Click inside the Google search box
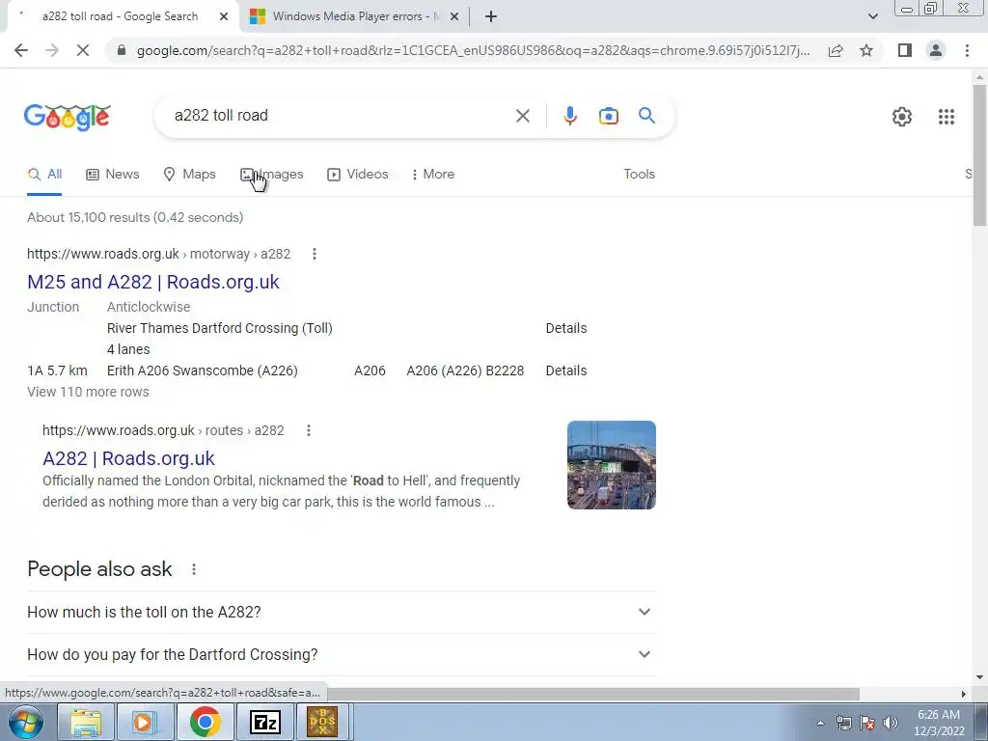 pos(341,116)
